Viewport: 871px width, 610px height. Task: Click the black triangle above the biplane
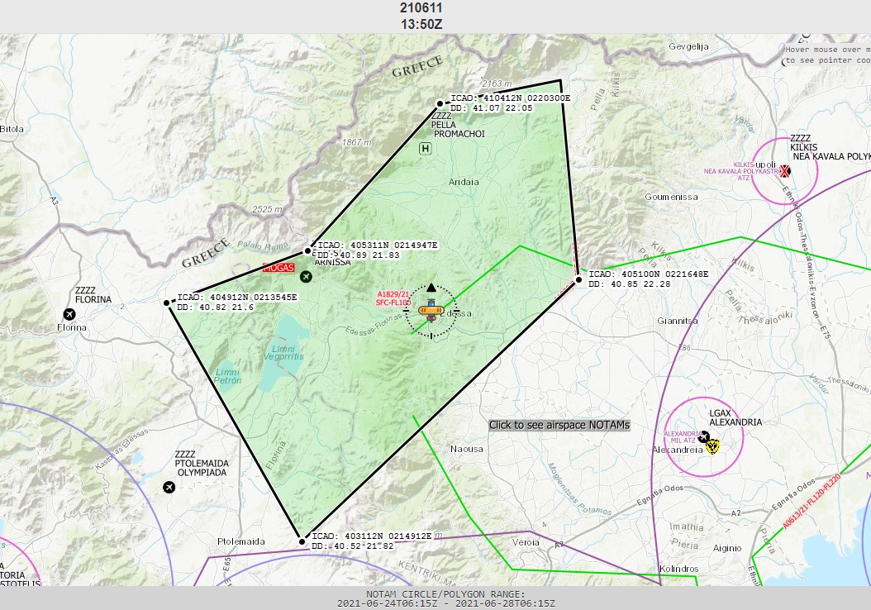tap(431, 287)
